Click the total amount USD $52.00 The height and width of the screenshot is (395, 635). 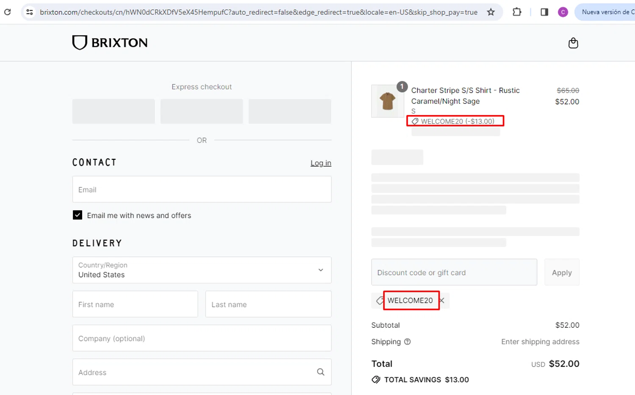[x=555, y=364]
